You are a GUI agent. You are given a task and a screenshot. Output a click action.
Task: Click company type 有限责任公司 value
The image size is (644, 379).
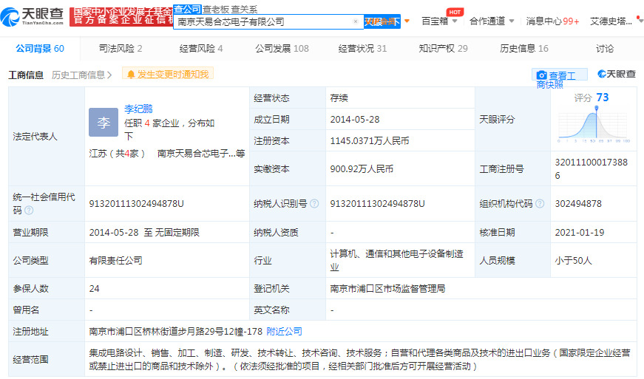pyautogui.click(x=115, y=261)
